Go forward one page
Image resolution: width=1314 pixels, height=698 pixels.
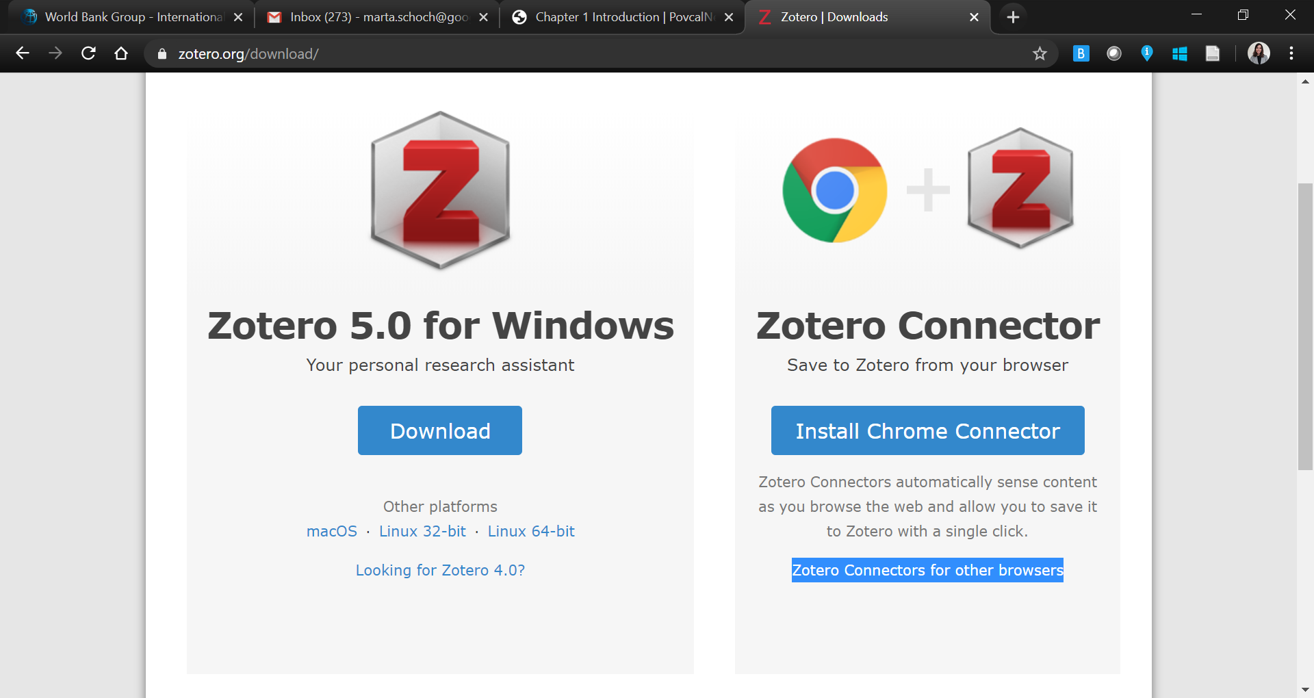(55, 53)
